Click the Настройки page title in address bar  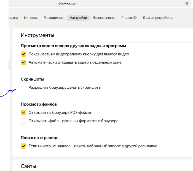[x=68, y=4]
